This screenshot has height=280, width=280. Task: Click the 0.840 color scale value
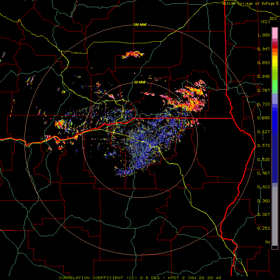tap(264, 77)
